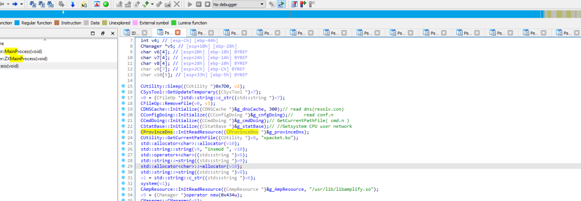Click the highlighted C icon with green arrow

(281, 4)
